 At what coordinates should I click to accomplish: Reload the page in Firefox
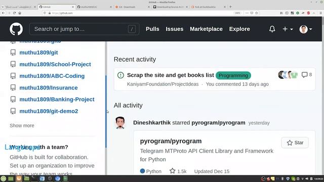coord(14,13)
